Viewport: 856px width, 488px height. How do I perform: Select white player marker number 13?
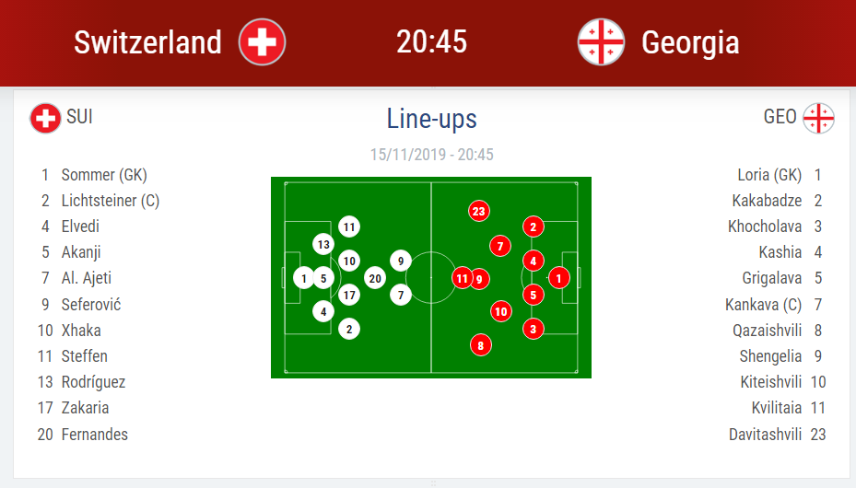(x=323, y=244)
